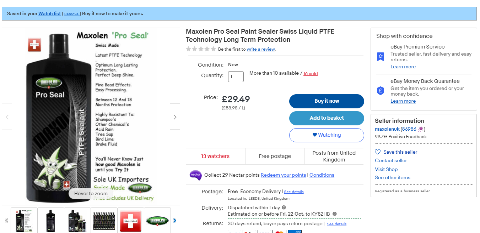Click the Nectar logo icon
The image size is (480, 233).
coord(195,175)
